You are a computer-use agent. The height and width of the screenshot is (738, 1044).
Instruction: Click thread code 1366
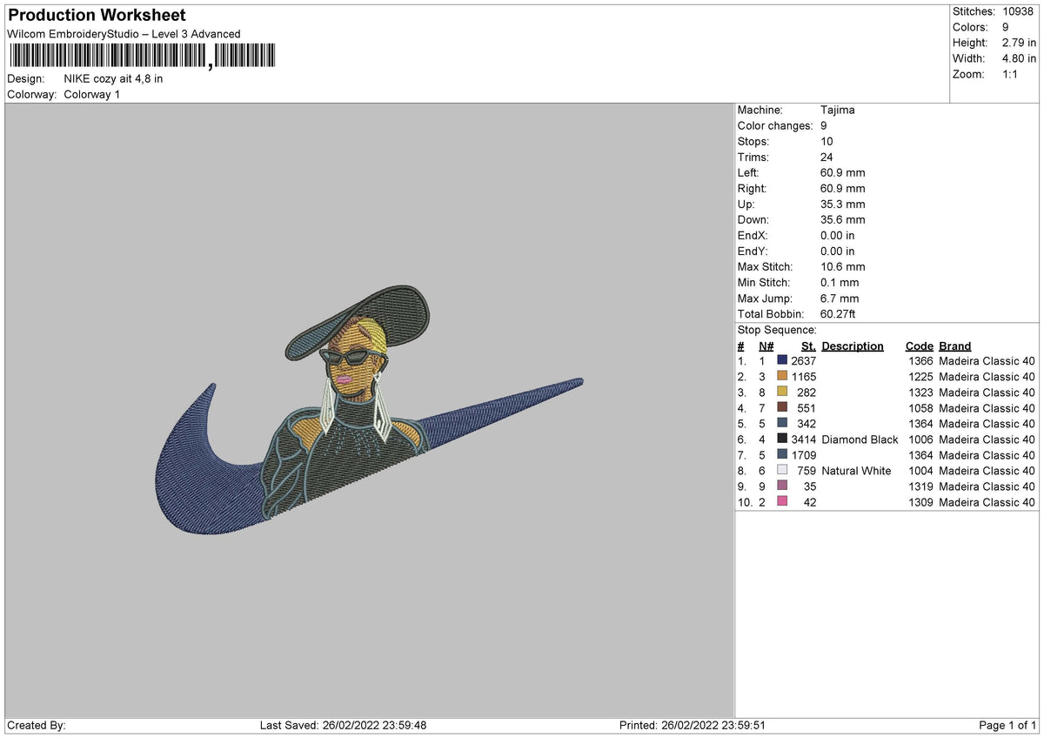920,361
